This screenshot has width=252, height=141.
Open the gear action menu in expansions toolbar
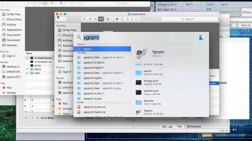(x=118, y=19)
